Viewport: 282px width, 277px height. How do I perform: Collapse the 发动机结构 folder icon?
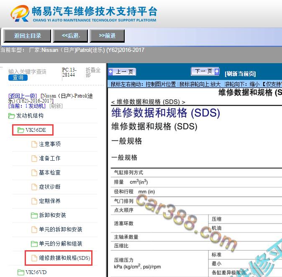[x=12, y=116]
